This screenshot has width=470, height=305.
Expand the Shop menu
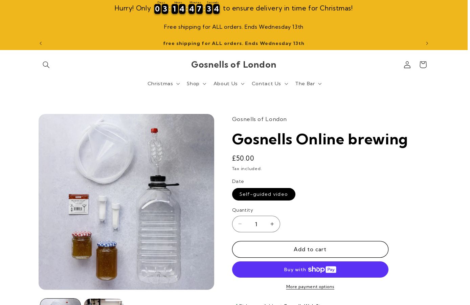point(196,84)
